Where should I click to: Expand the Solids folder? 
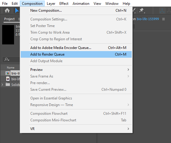(2, 84)
